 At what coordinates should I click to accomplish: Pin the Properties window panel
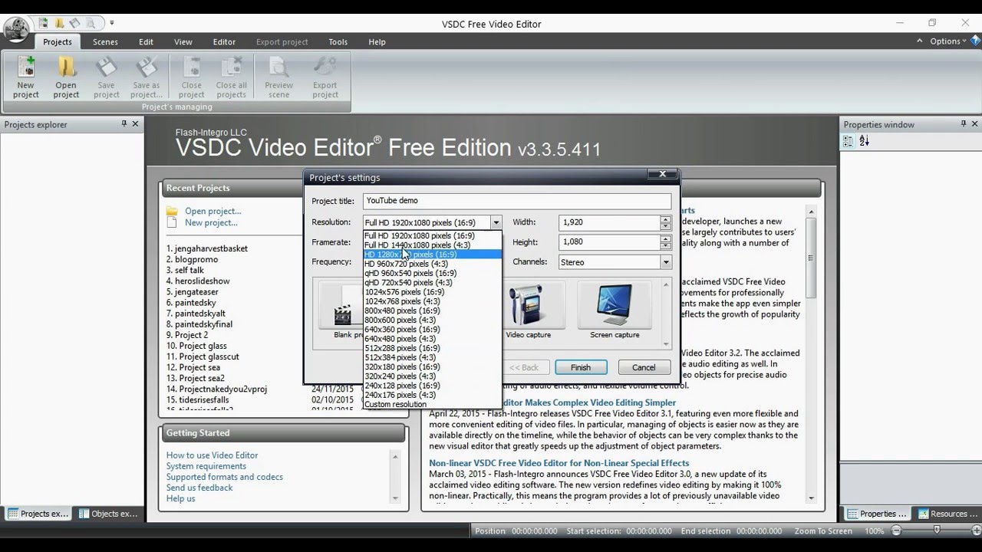(964, 124)
